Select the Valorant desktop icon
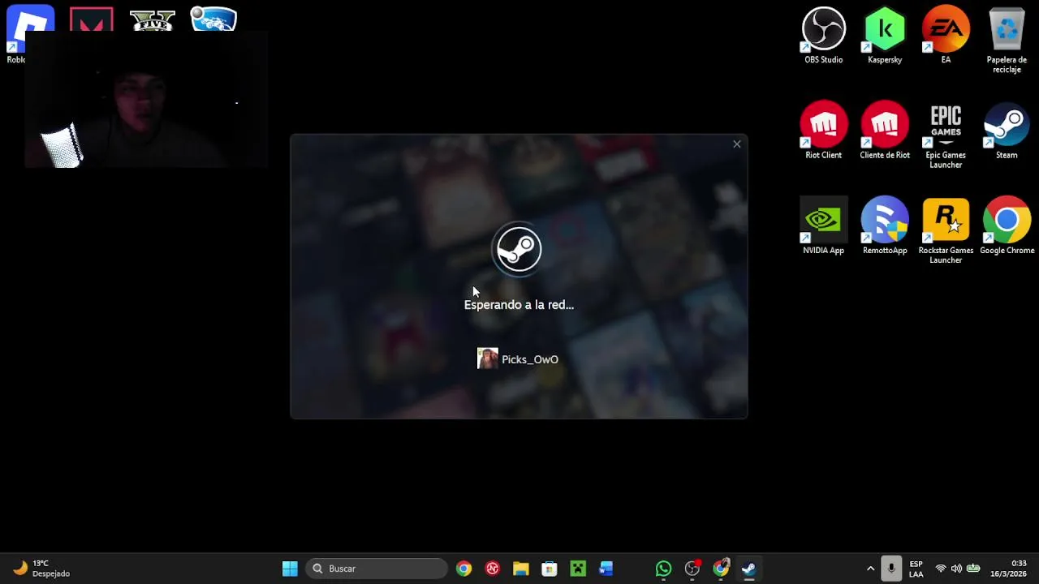 [91, 19]
